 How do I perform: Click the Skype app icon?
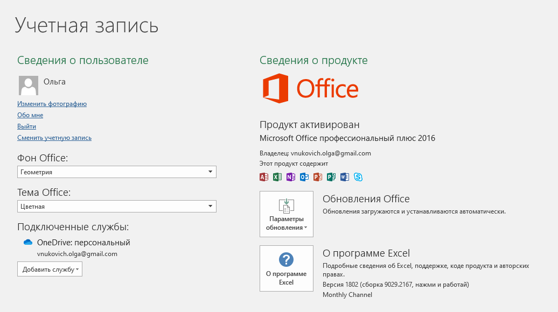(358, 177)
